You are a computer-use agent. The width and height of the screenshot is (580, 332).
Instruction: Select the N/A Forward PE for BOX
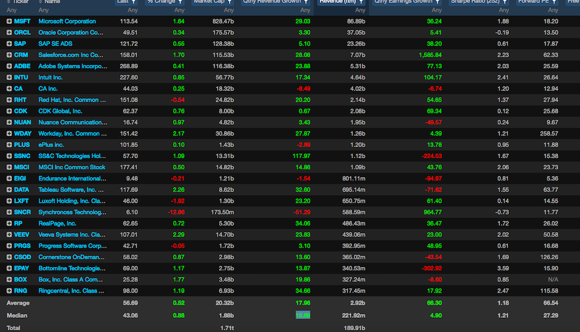point(553,279)
